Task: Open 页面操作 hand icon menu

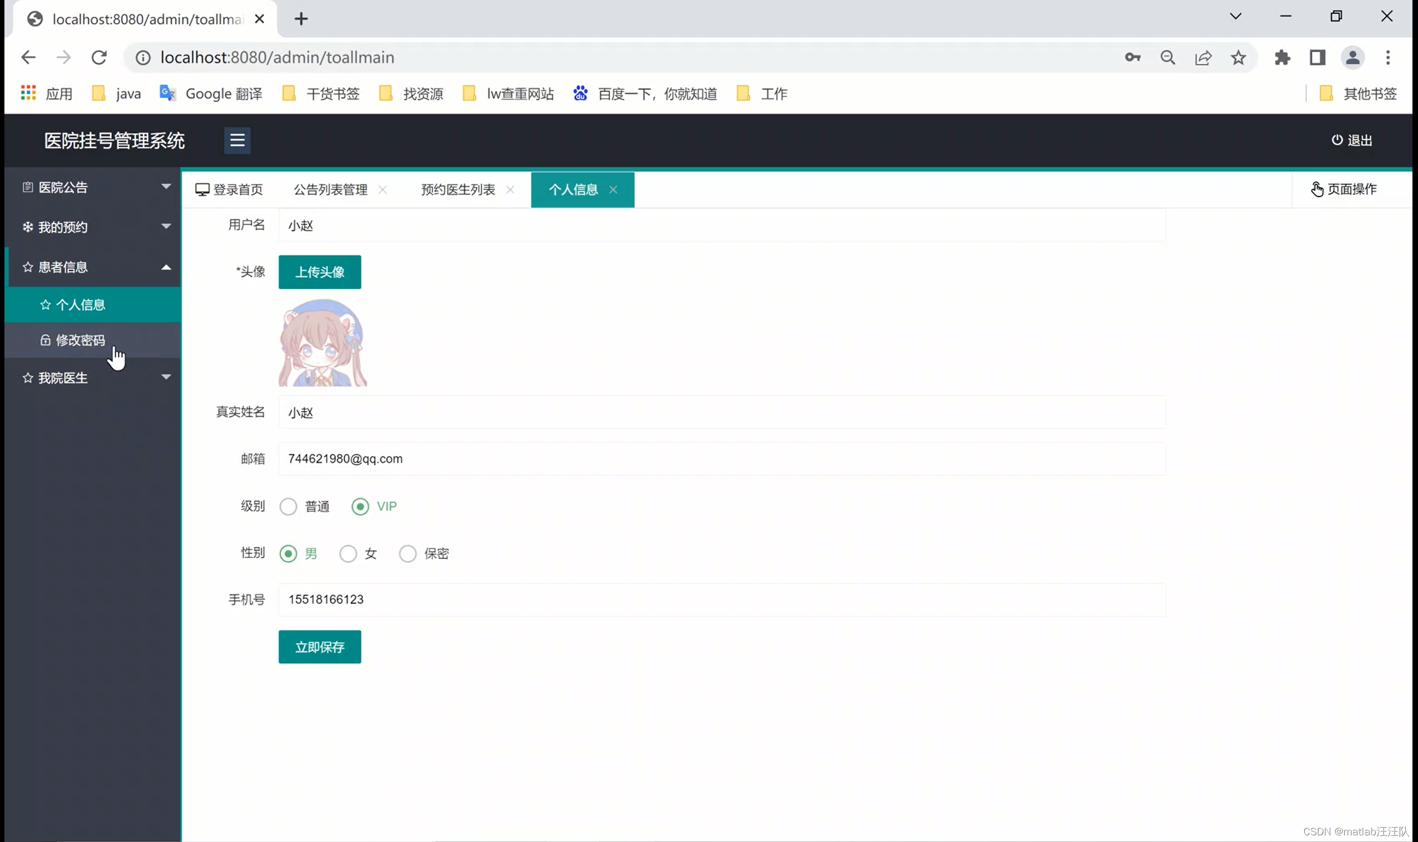Action: [x=1317, y=189]
